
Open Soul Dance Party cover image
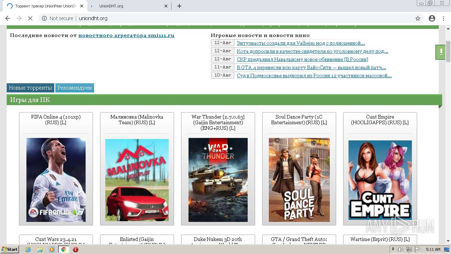pyautogui.click(x=299, y=180)
